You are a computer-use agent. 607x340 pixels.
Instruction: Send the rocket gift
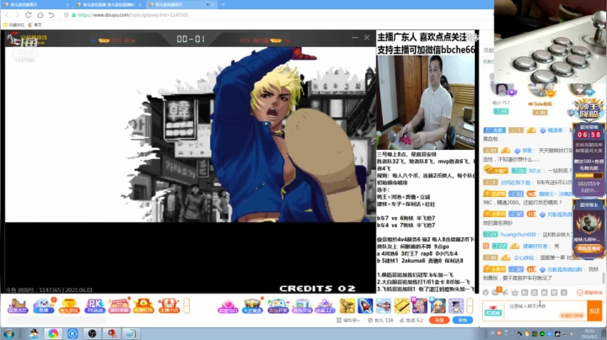[x=365, y=305]
